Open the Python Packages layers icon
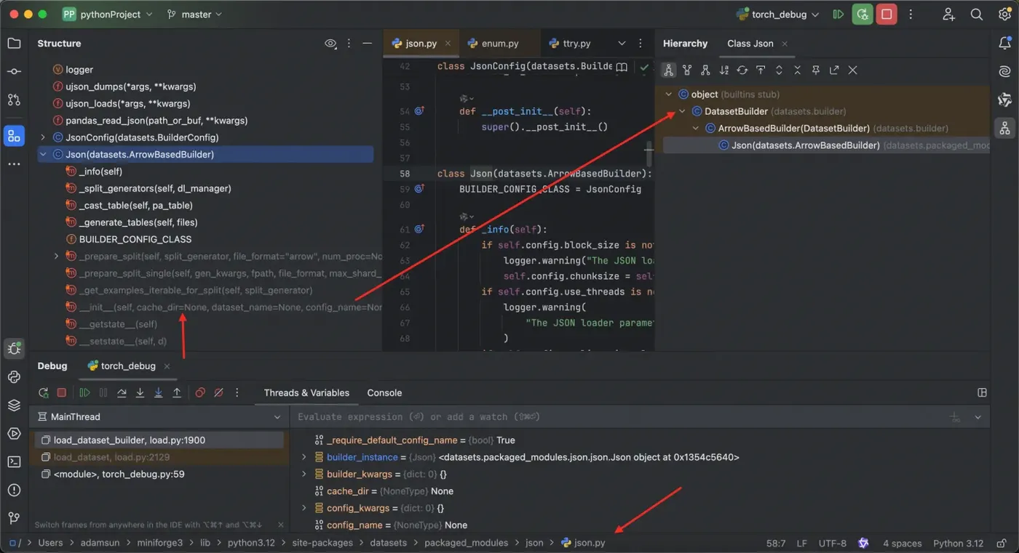Viewport: 1019px width, 553px height. [14, 405]
